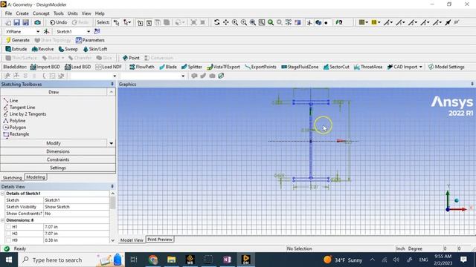
Task: Click the Sweep tool
Action: pyautogui.click(x=68, y=49)
